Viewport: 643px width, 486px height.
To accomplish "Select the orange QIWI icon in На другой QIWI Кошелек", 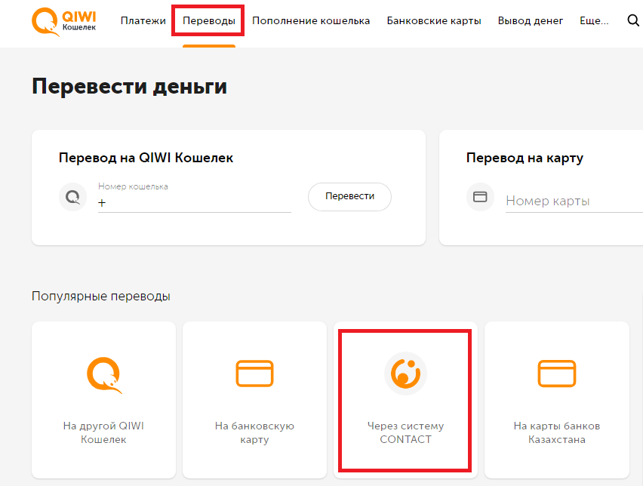I will point(104,375).
